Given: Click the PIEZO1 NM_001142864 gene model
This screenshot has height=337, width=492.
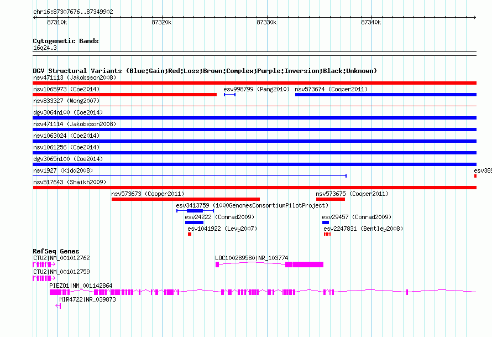Looking at the screenshot, I should 263,292.
